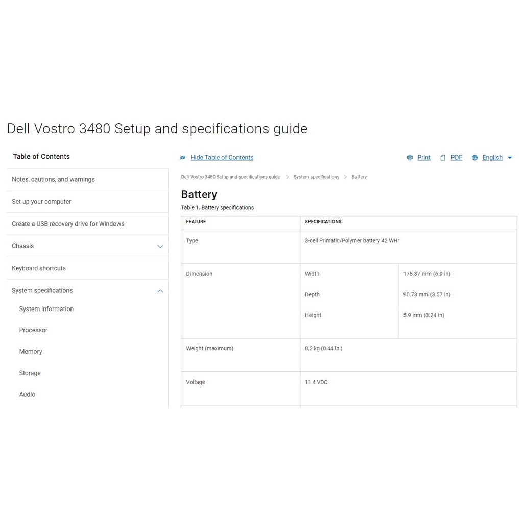Download the guide via PDF link
The height and width of the screenshot is (523, 523).
point(456,158)
